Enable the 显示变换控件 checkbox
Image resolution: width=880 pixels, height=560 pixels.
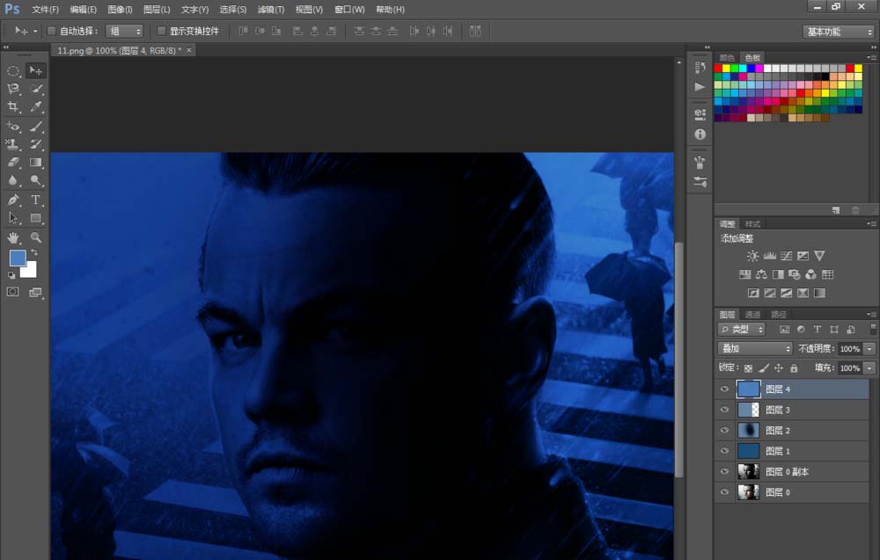tap(161, 31)
